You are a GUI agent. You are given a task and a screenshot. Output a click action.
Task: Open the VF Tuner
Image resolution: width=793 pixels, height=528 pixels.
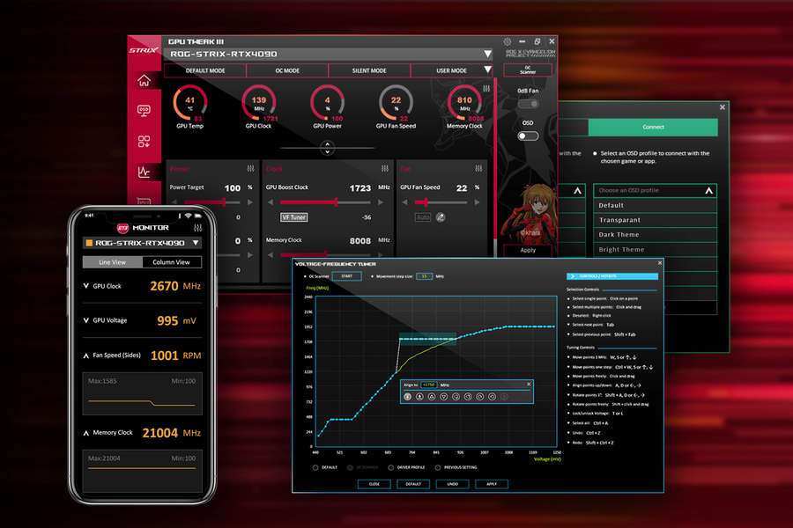[x=294, y=217]
